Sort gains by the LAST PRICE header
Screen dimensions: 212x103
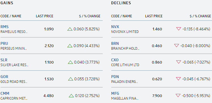tap(45, 16)
